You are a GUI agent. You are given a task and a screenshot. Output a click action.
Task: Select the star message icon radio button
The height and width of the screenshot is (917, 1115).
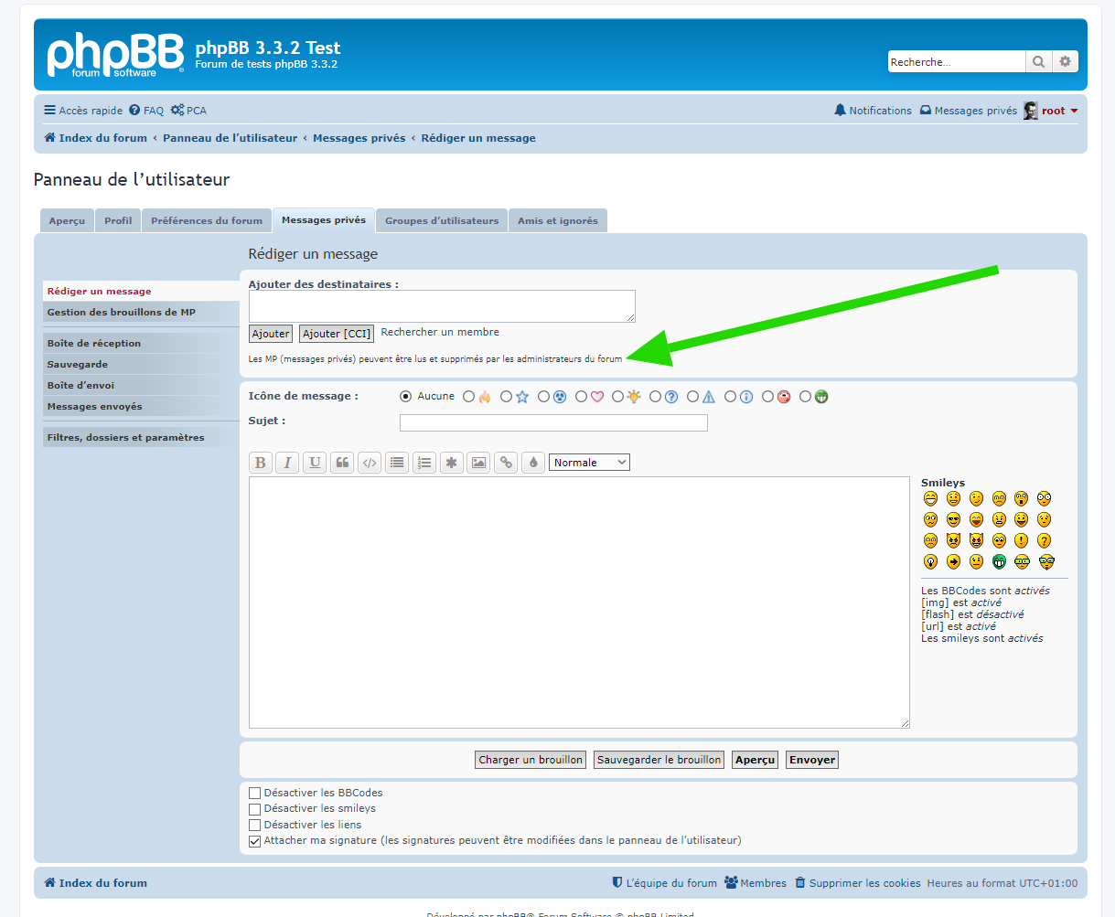coord(507,397)
